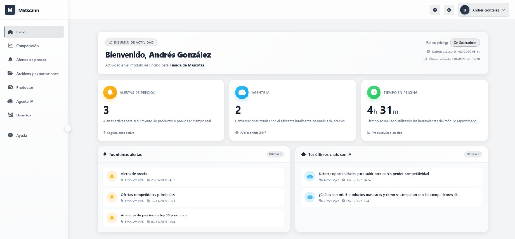Image resolution: width=515 pixels, height=239 pixels.
Task: Open Ayuda in the sidebar
Action: pyautogui.click(x=34, y=135)
